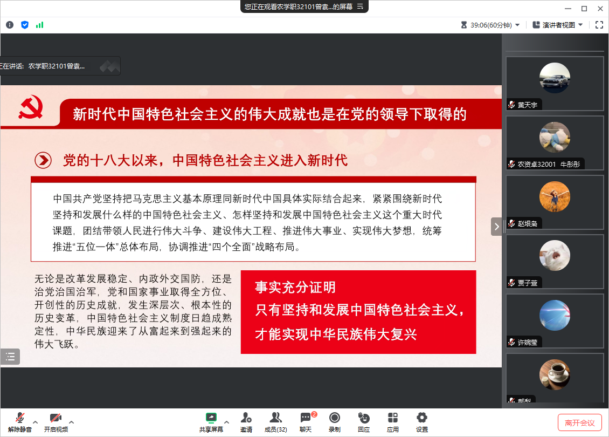The height and width of the screenshot is (437, 609).
Task: Open the screen-viewing options menu at top
Action: tap(361, 6)
